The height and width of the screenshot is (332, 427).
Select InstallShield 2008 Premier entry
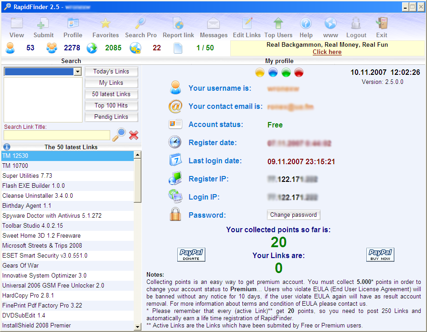[x=68, y=326]
